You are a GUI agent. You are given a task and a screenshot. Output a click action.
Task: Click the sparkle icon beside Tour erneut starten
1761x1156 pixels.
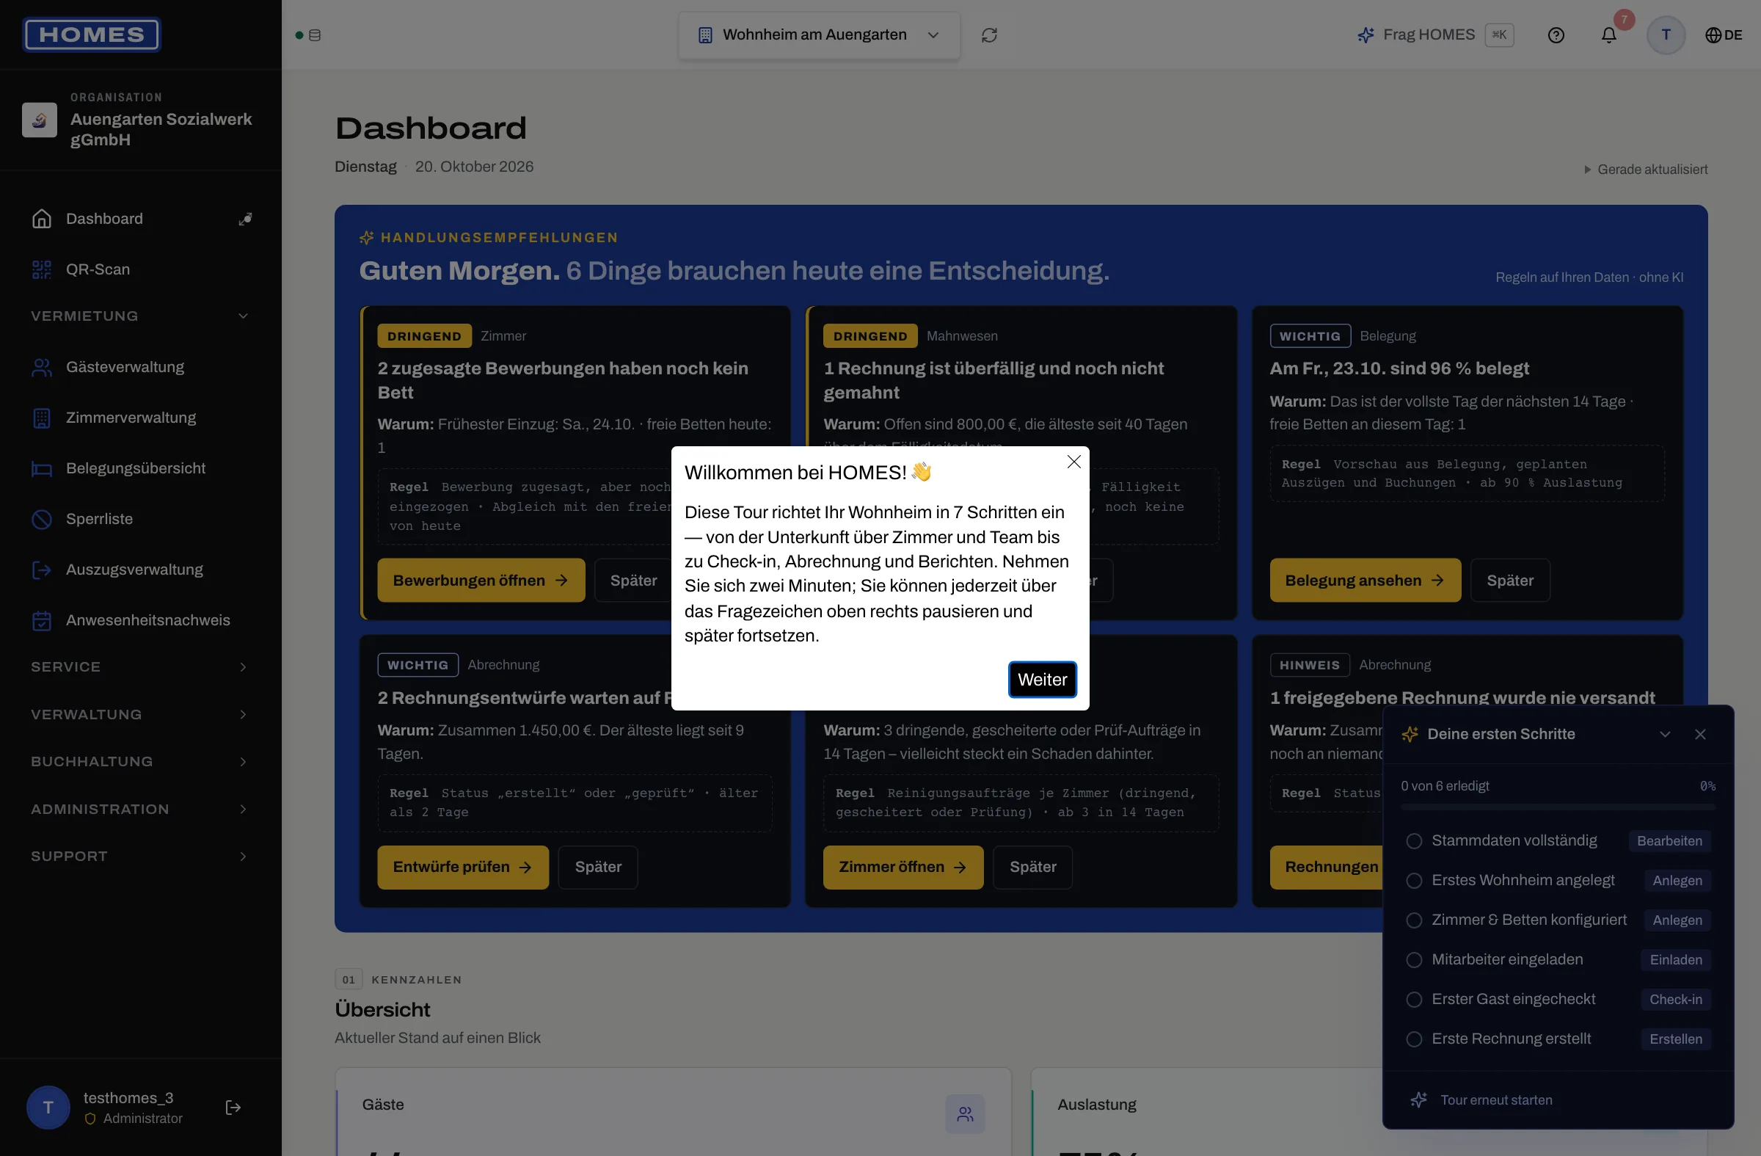[x=1418, y=1099]
